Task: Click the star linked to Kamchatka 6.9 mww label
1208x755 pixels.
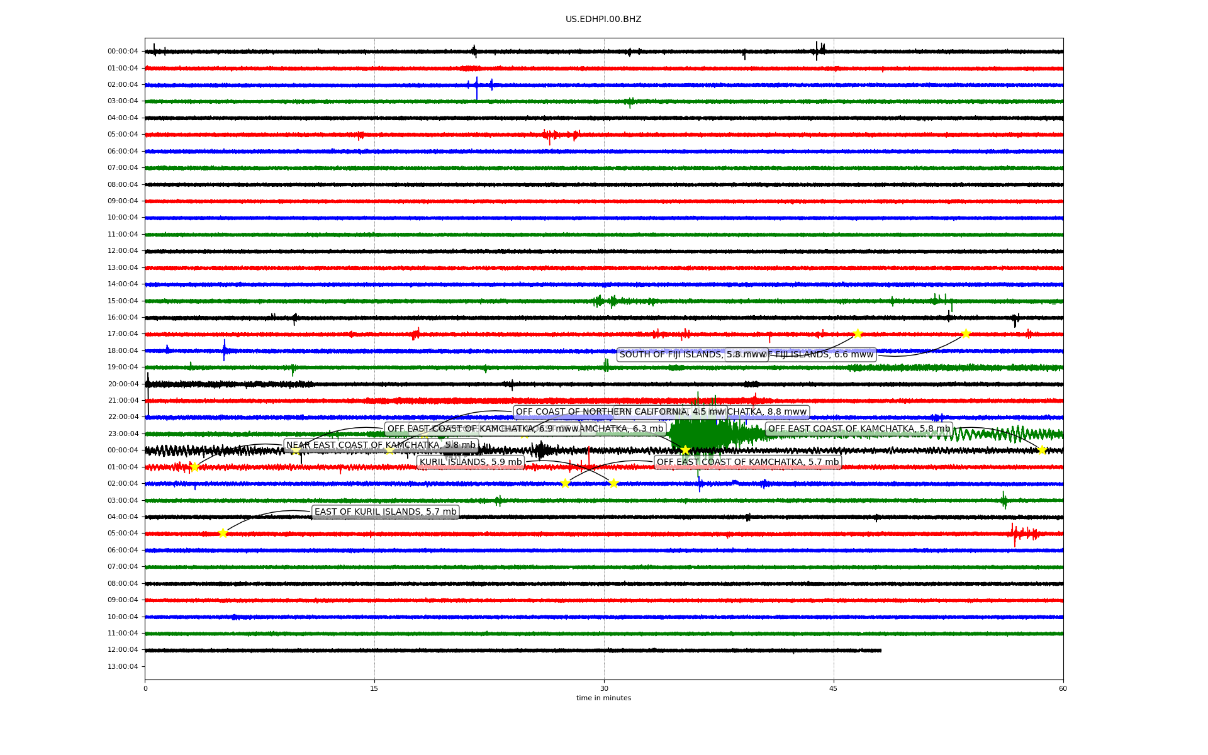Action: click(296, 450)
